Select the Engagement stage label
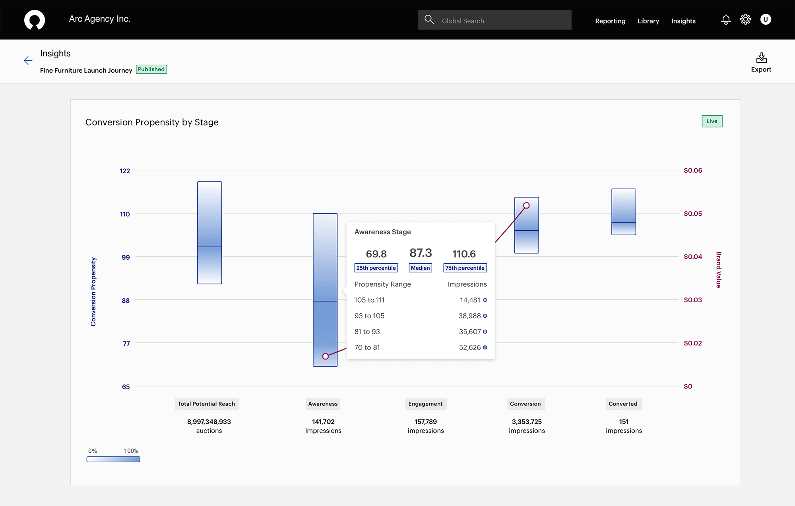Viewport: 795px width, 506px height. pos(425,404)
